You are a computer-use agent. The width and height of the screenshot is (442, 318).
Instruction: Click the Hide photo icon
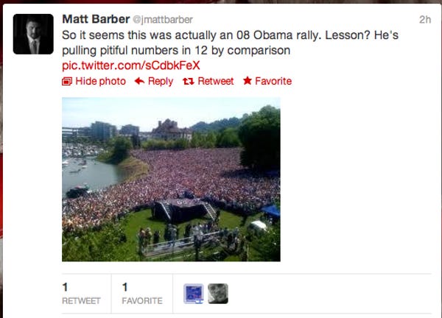click(67, 81)
